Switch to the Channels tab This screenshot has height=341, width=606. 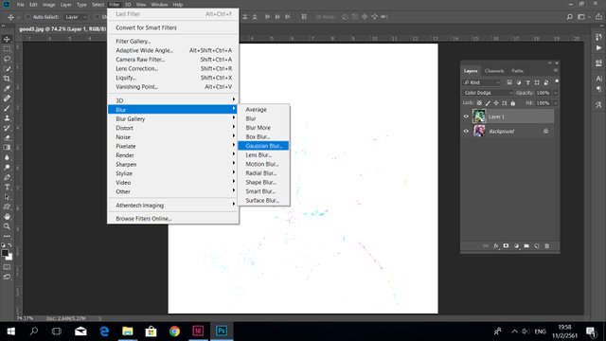pos(494,71)
